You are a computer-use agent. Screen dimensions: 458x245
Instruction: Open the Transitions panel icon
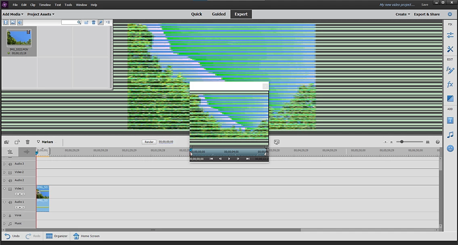(450, 99)
